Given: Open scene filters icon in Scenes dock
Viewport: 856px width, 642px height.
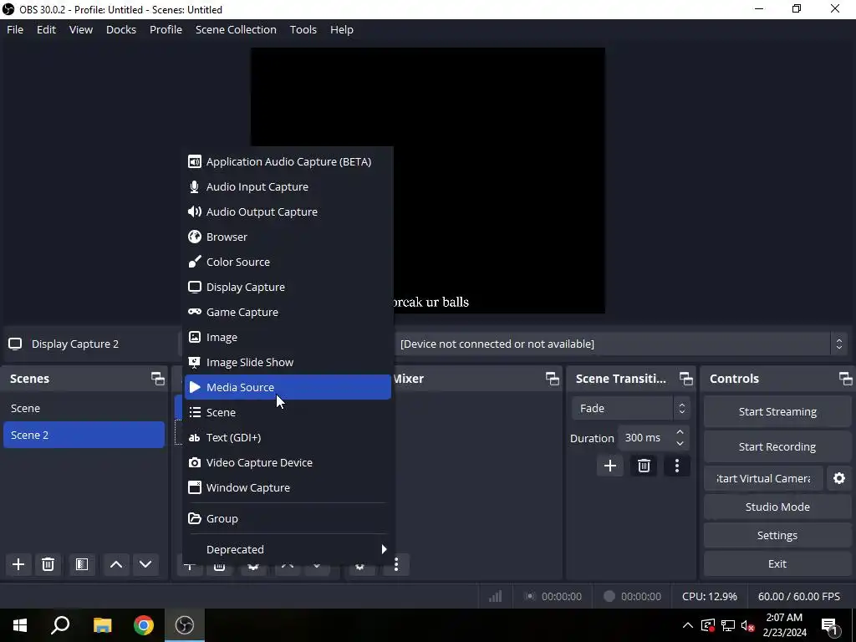Looking at the screenshot, I should 82,564.
